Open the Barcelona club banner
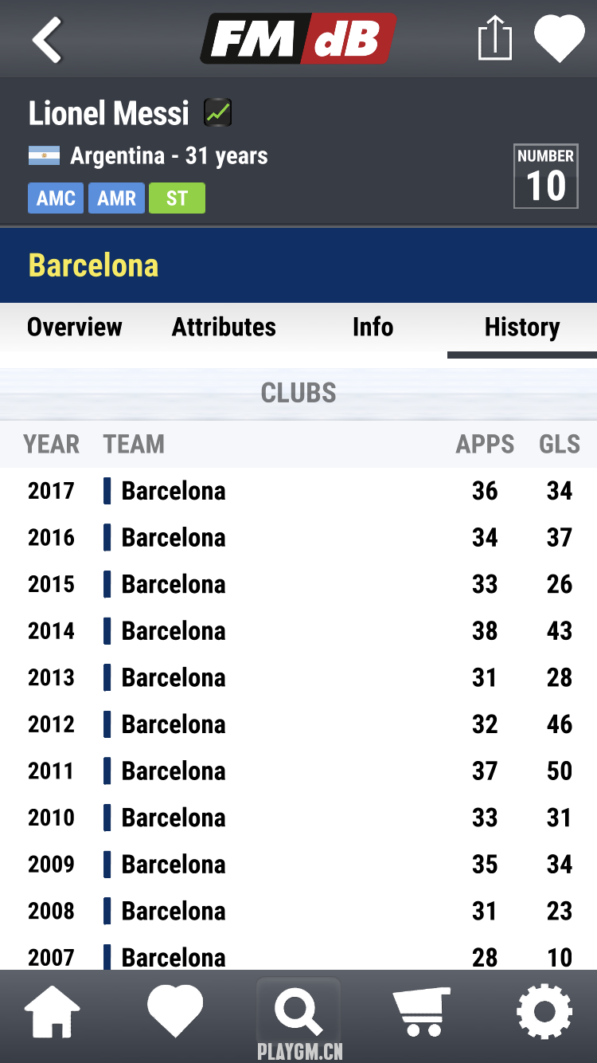The width and height of the screenshot is (597, 1063). click(x=298, y=265)
